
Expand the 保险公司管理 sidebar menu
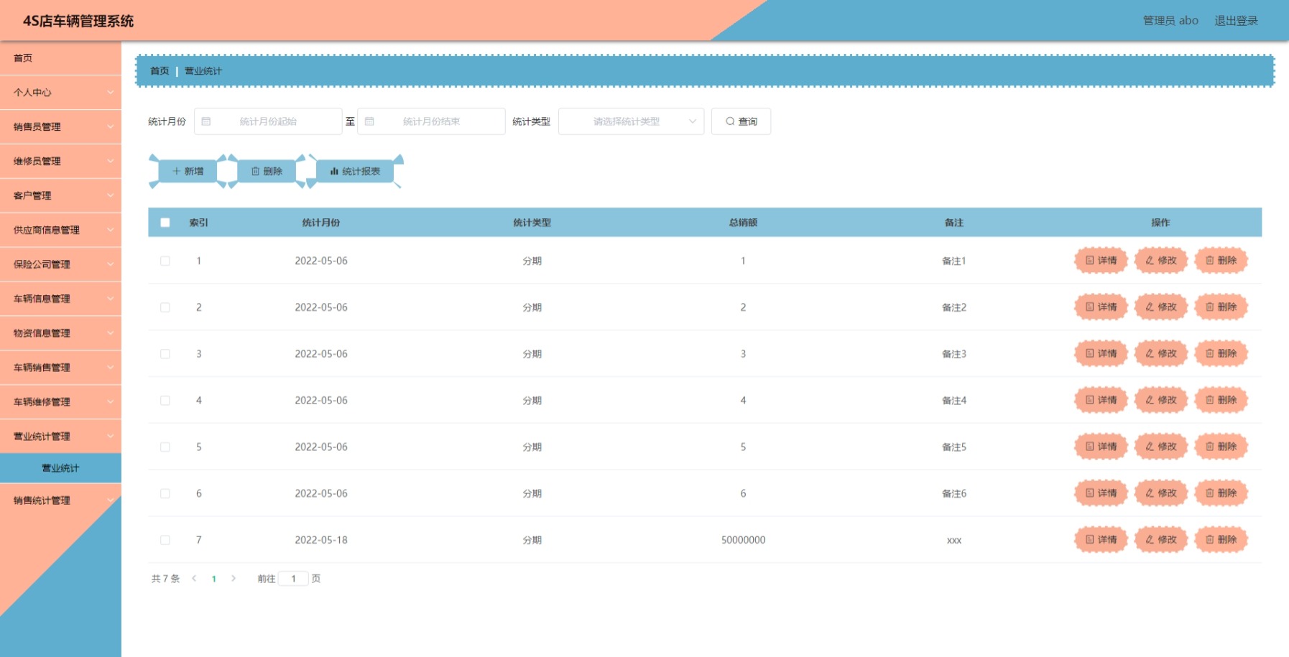pyautogui.click(x=60, y=265)
